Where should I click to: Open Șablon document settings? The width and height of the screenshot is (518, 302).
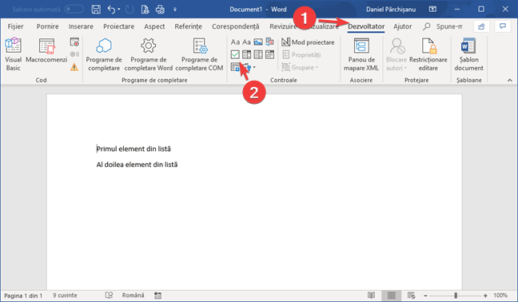468,54
